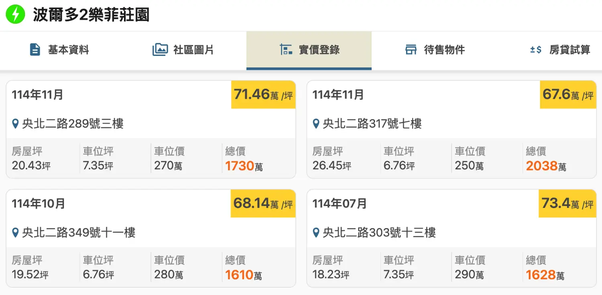Open the 房貸試算 tab
Screen dimensions: 602x295
[560, 50]
